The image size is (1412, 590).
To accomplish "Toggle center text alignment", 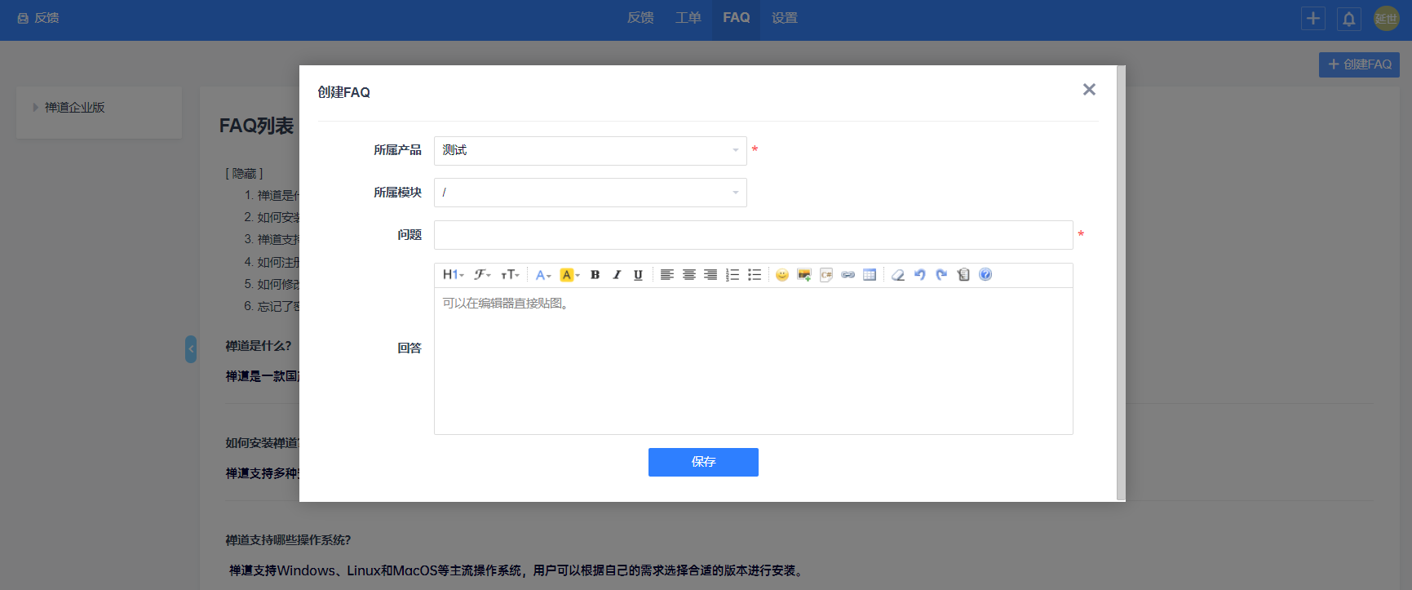I will 689,275.
